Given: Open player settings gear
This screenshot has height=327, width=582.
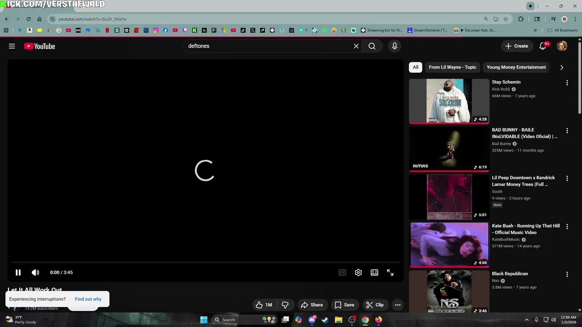Looking at the screenshot, I should pos(358,272).
